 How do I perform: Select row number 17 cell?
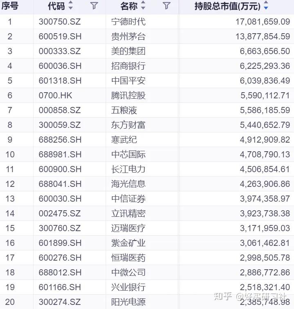point(10,258)
